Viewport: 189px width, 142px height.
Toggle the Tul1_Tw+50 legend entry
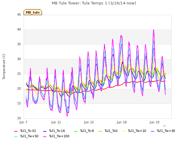[x=26, y=136]
